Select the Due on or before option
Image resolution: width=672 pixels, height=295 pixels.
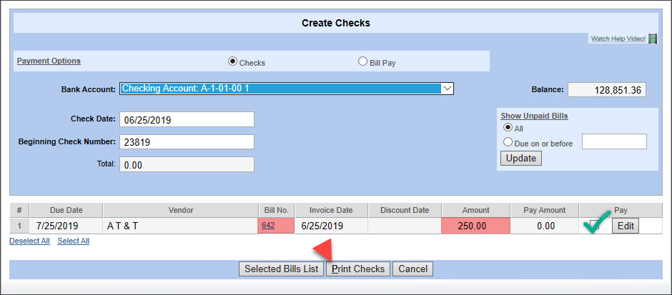pyautogui.click(x=508, y=142)
